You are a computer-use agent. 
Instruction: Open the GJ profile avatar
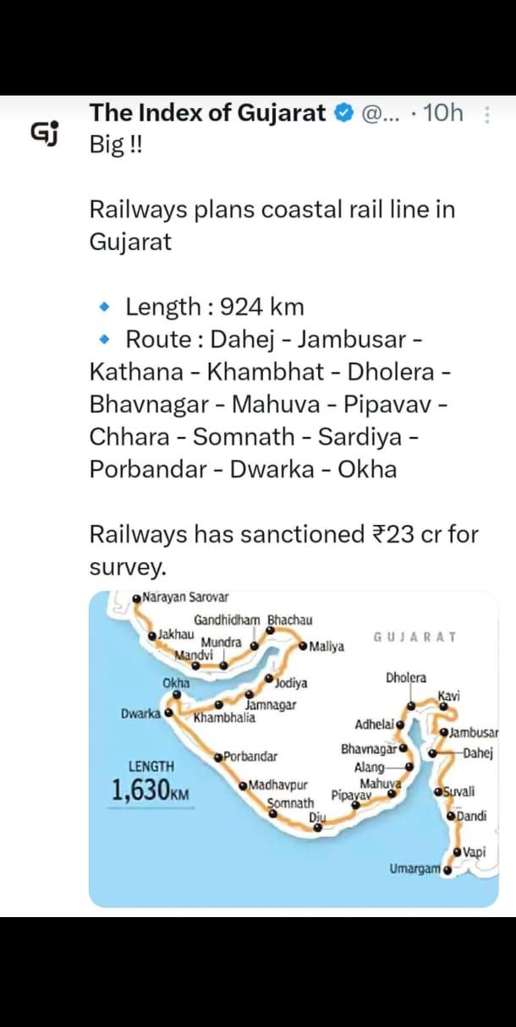coord(44,133)
